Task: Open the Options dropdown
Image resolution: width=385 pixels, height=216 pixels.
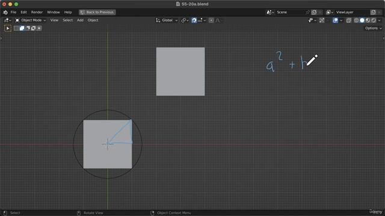Action: point(373,28)
